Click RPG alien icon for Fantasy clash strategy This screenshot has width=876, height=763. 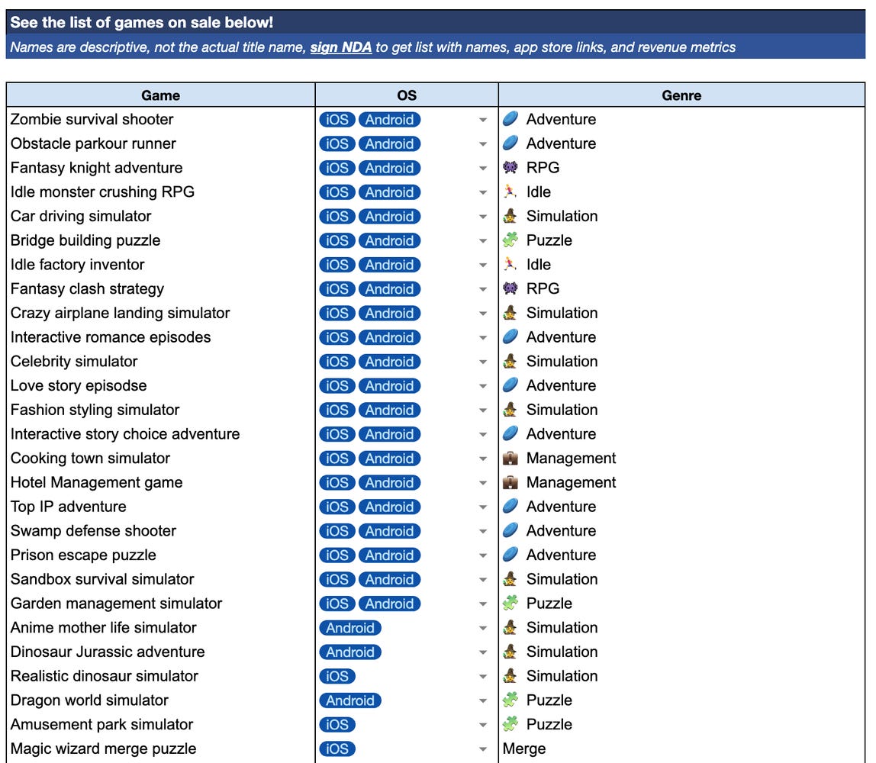click(510, 288)
